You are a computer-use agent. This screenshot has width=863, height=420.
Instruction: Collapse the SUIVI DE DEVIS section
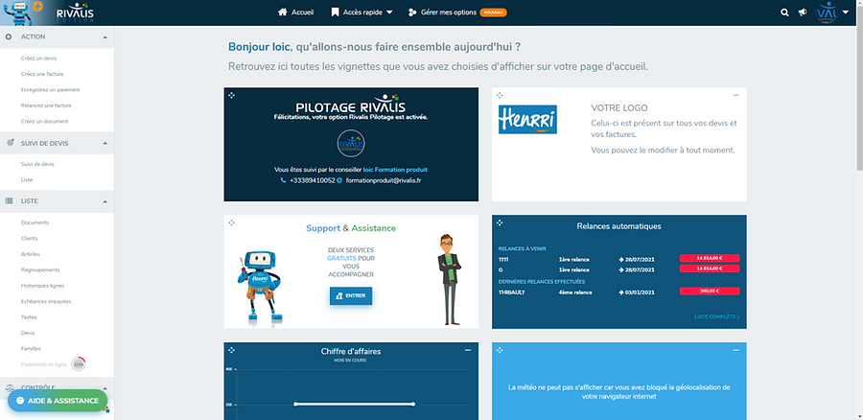pyautogui.click(x=105, y=143)
